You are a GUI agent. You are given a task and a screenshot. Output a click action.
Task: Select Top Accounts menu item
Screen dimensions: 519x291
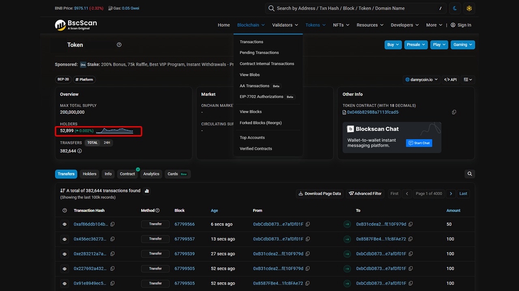click(252, 137)
